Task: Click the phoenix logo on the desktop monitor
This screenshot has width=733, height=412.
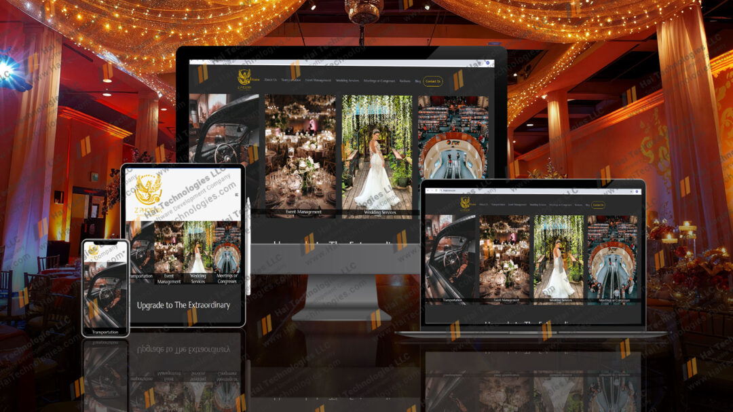Action: pos(244,78)
